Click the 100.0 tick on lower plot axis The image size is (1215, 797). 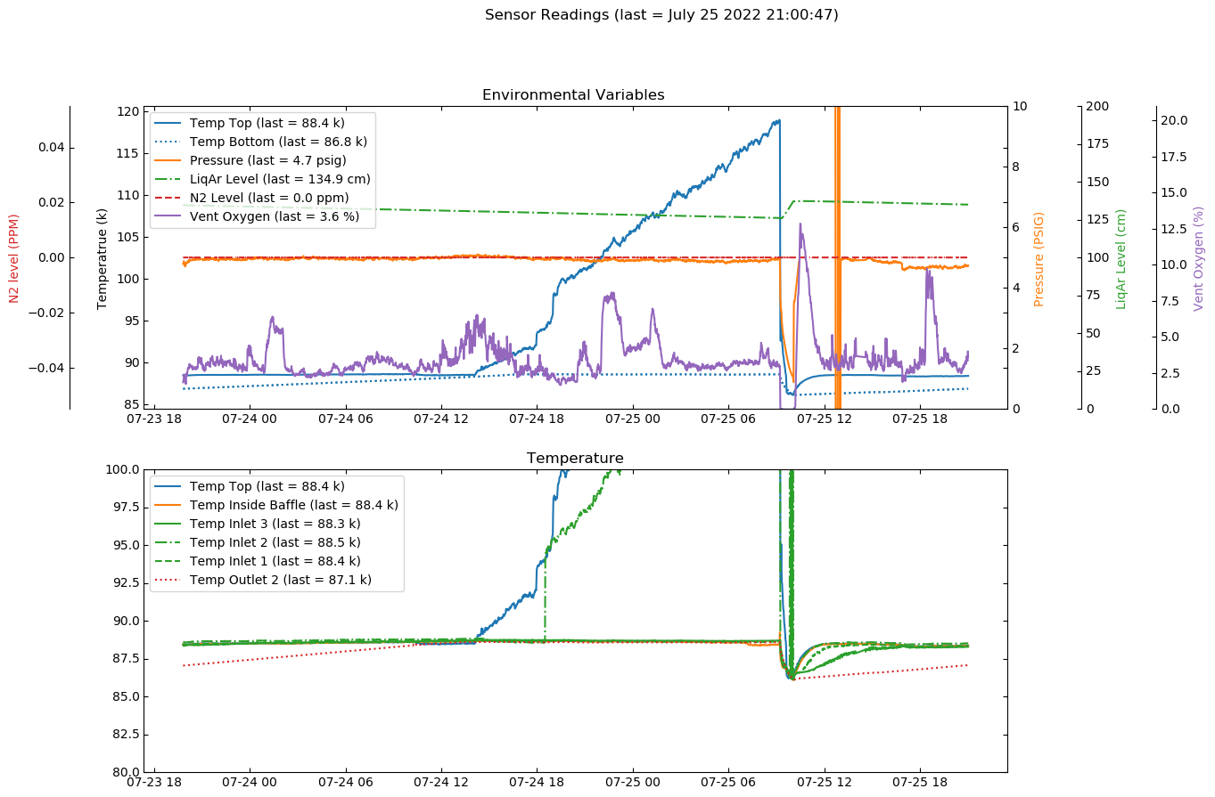click(x=124, y=469)
